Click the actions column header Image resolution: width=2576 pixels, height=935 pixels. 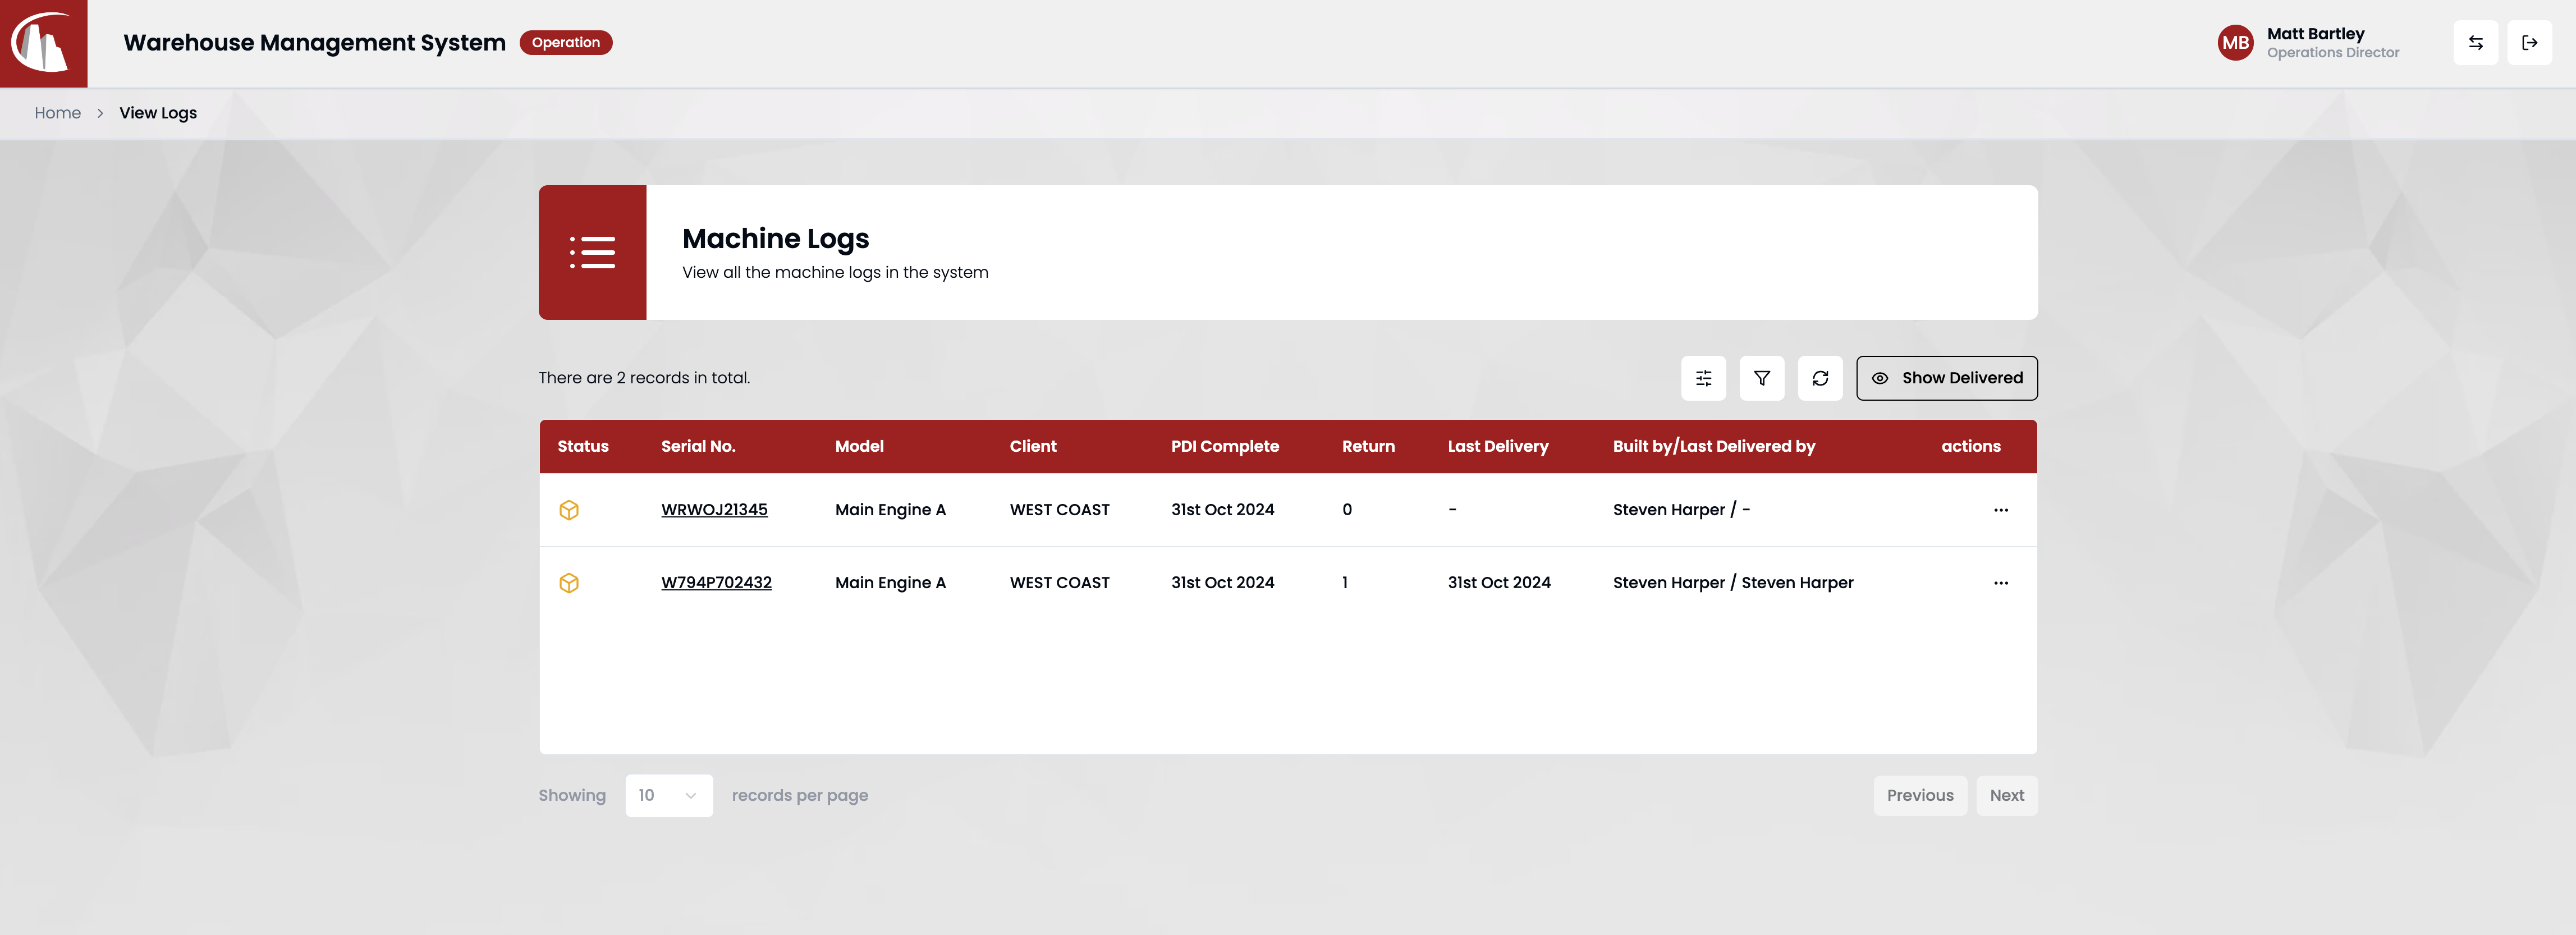coord(1971,446)
